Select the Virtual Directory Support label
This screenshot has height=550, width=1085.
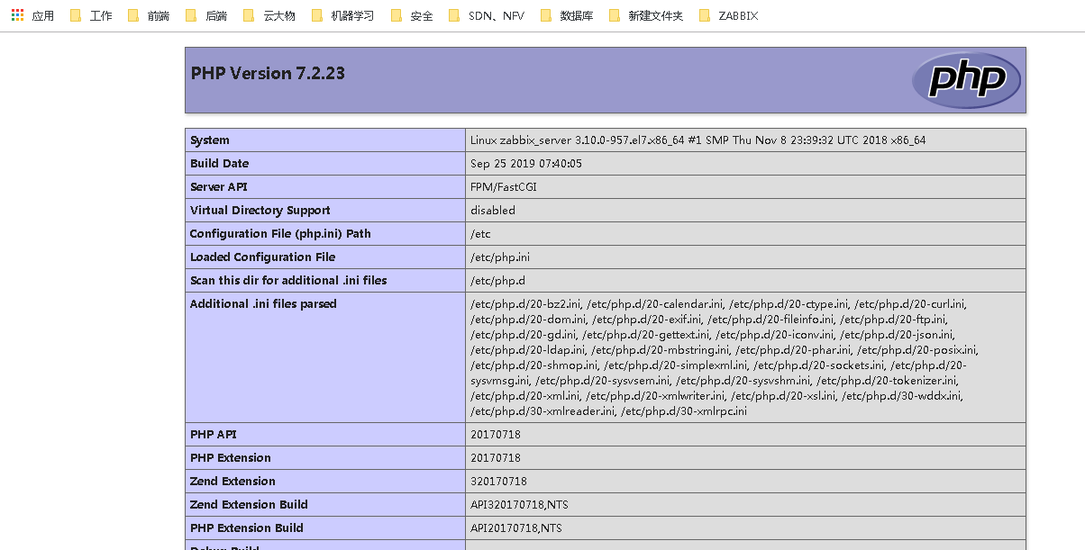point(260,211)
